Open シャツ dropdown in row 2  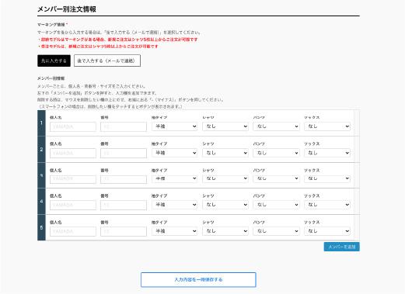[225, 153]
